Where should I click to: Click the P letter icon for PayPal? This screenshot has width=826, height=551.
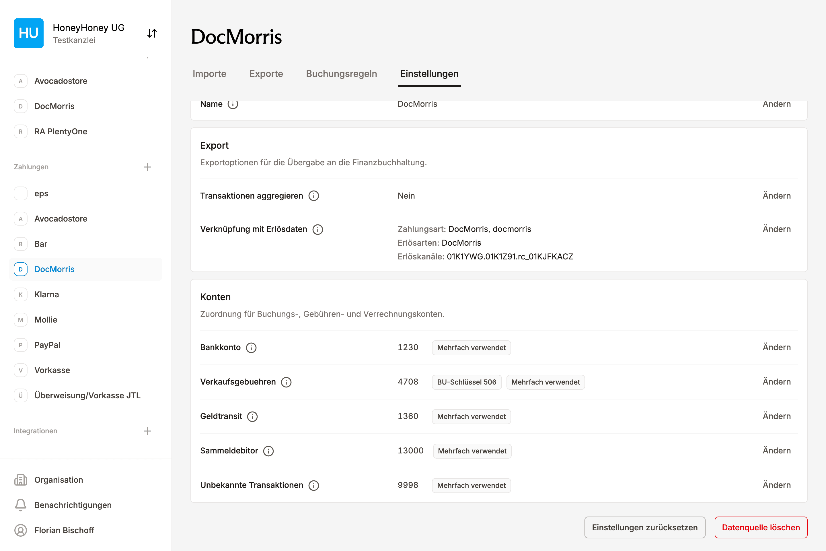21,345
